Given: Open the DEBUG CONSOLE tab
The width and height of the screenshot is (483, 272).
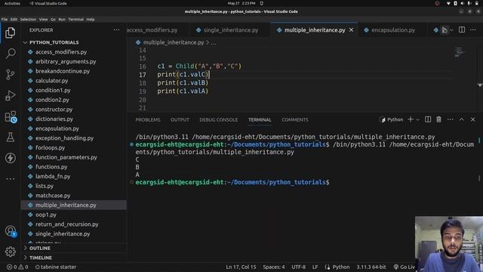Looking at the screenshot, I should pyautogui.click(x=219, y=119).
